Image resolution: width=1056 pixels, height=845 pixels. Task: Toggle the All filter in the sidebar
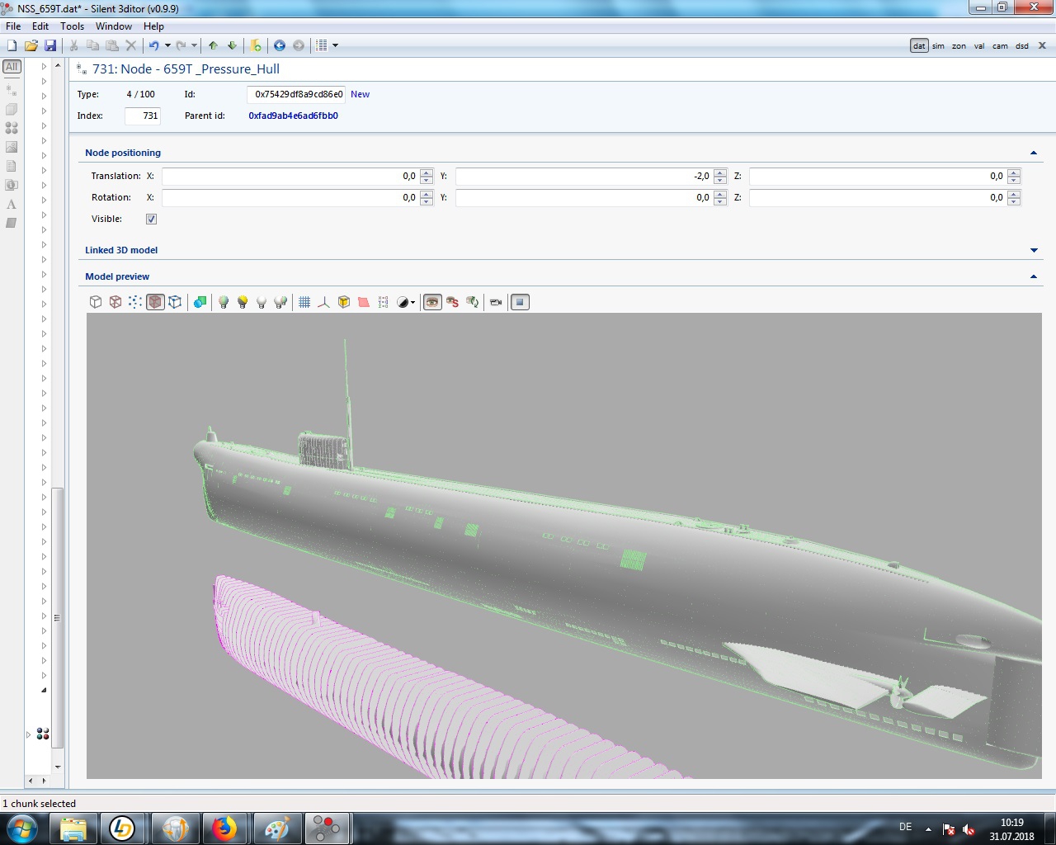[12, 67]
